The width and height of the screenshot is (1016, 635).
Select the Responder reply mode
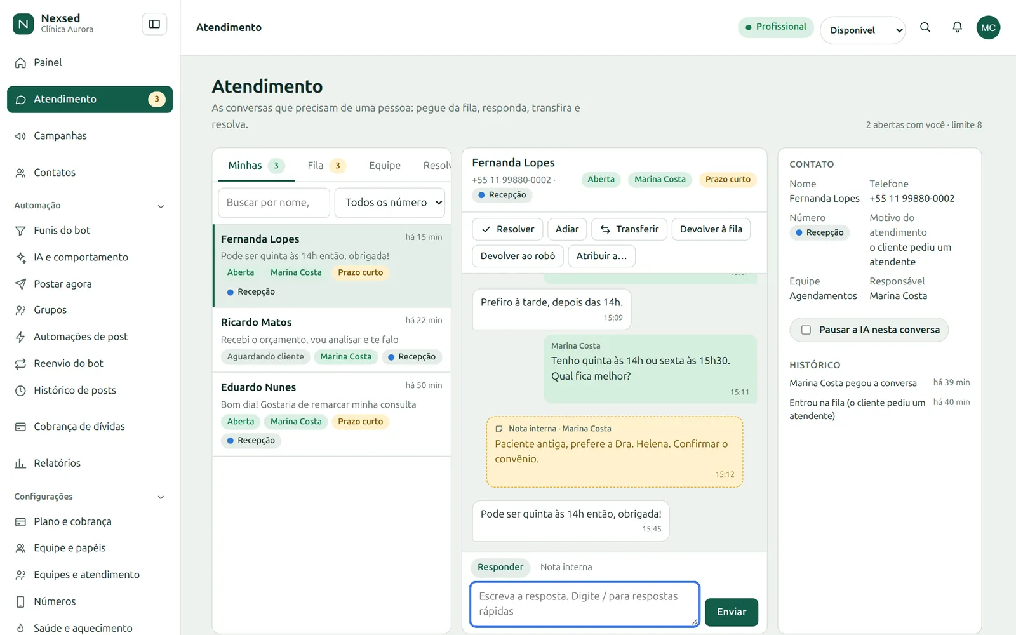point(500,567)
